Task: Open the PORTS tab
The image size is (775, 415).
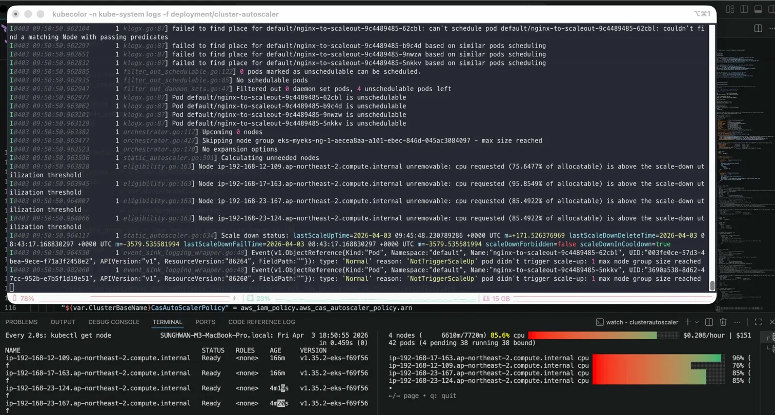Action: click(205, 322)
